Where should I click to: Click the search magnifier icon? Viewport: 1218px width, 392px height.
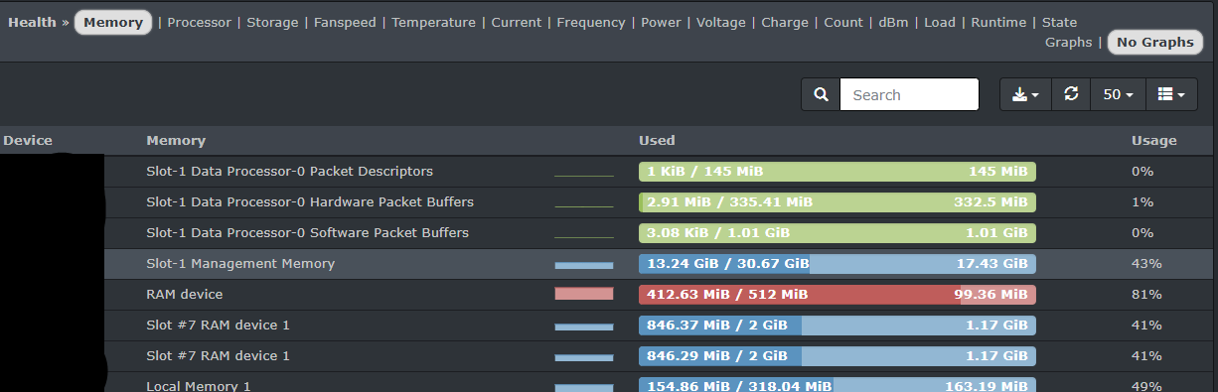click(821, 94)
